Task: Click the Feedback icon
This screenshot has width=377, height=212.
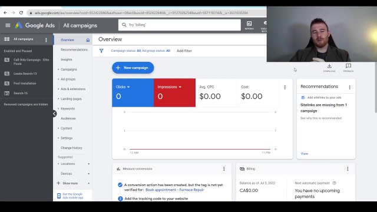Action: click(x=348, y=68)
